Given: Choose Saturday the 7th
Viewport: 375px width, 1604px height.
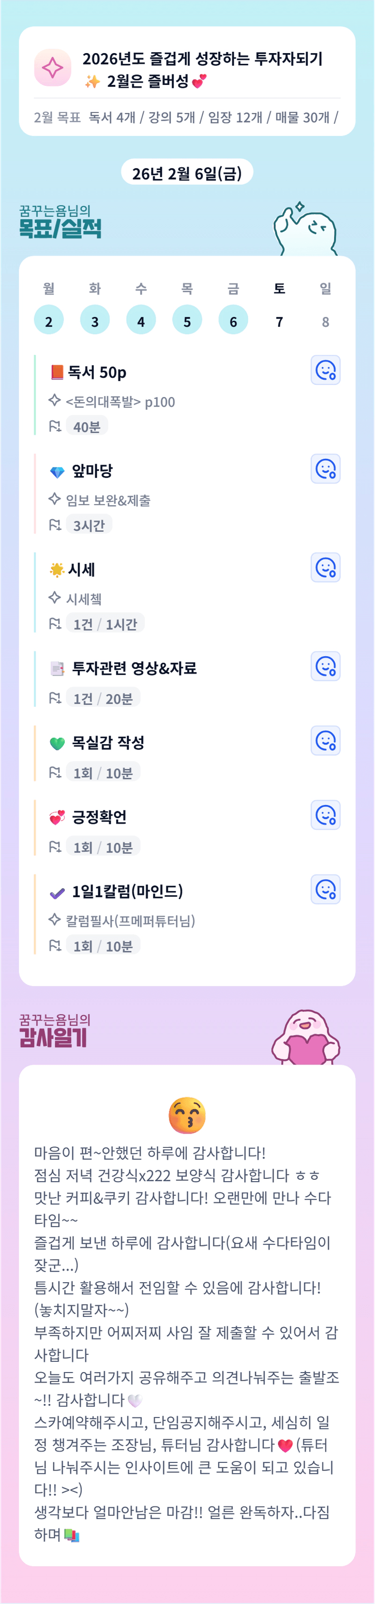Looking at the screenshot, I should tap(279, 321).
